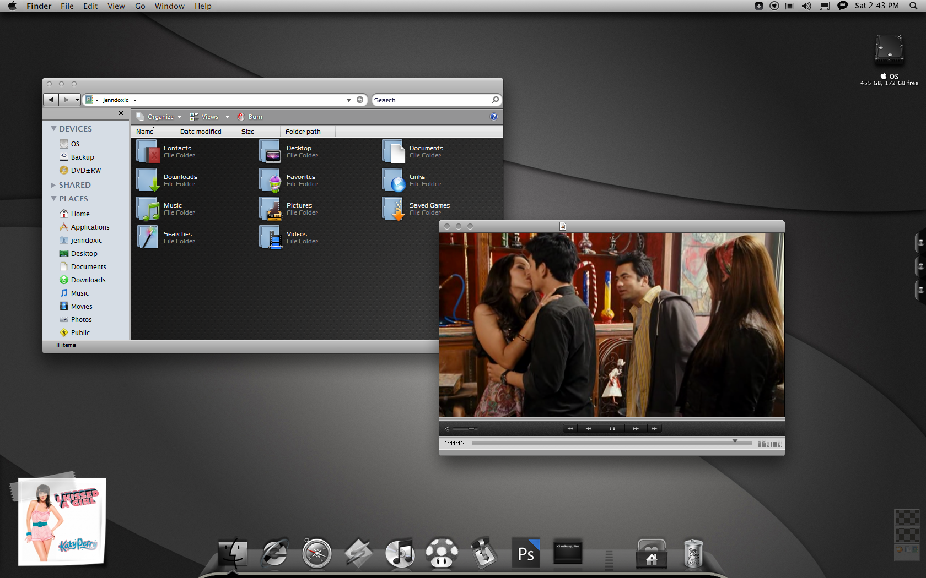
Task: Expand the jenndoxic breadcrumb arrow
Action: click(135, 100)
